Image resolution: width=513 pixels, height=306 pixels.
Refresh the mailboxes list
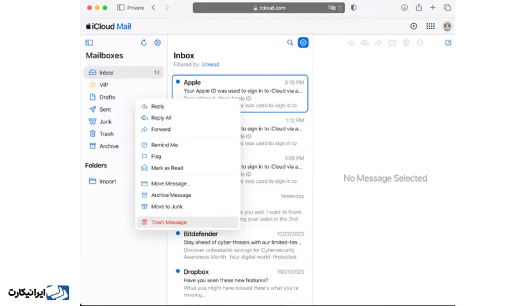(144, 42)
